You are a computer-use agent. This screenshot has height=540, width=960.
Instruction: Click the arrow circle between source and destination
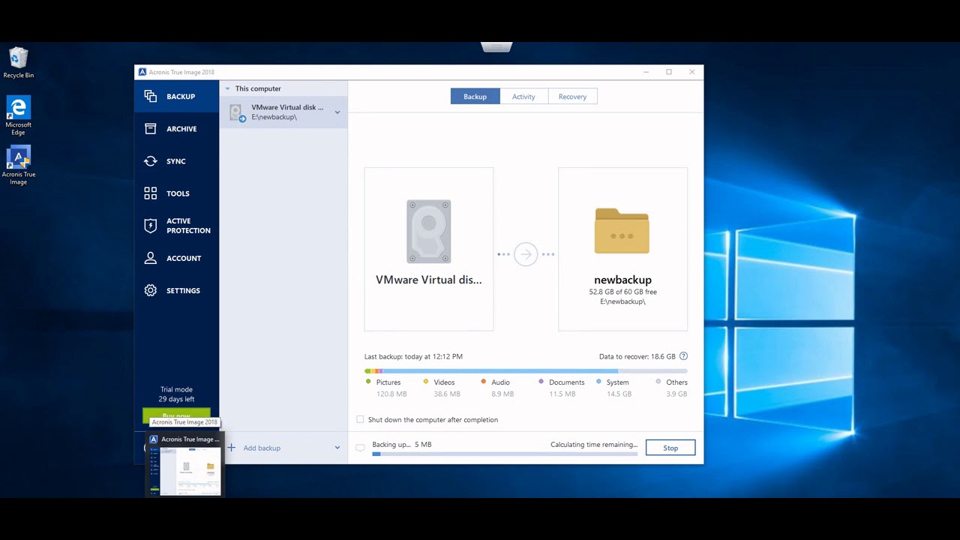pos(526,254)
